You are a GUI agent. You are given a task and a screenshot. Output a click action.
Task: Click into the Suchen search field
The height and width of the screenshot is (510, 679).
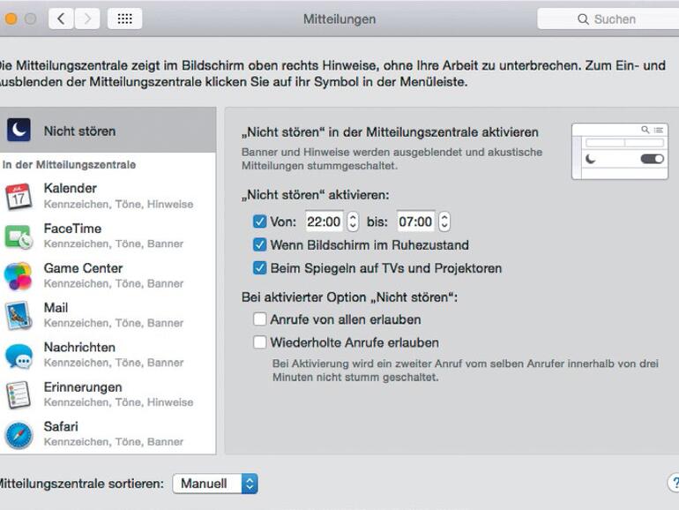[608, 19]
